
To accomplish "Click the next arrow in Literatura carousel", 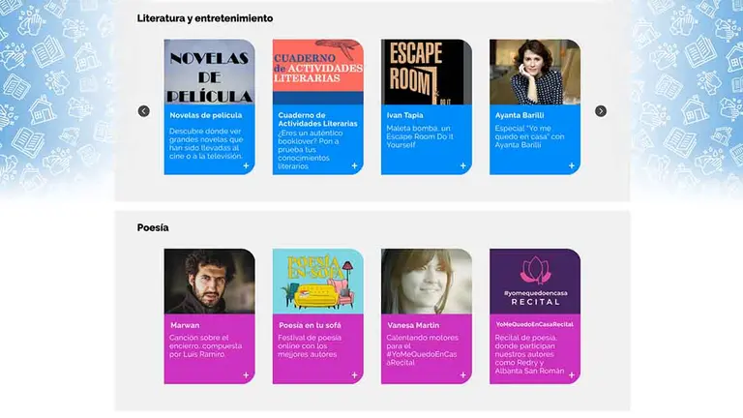I will [x=601, y=111].
